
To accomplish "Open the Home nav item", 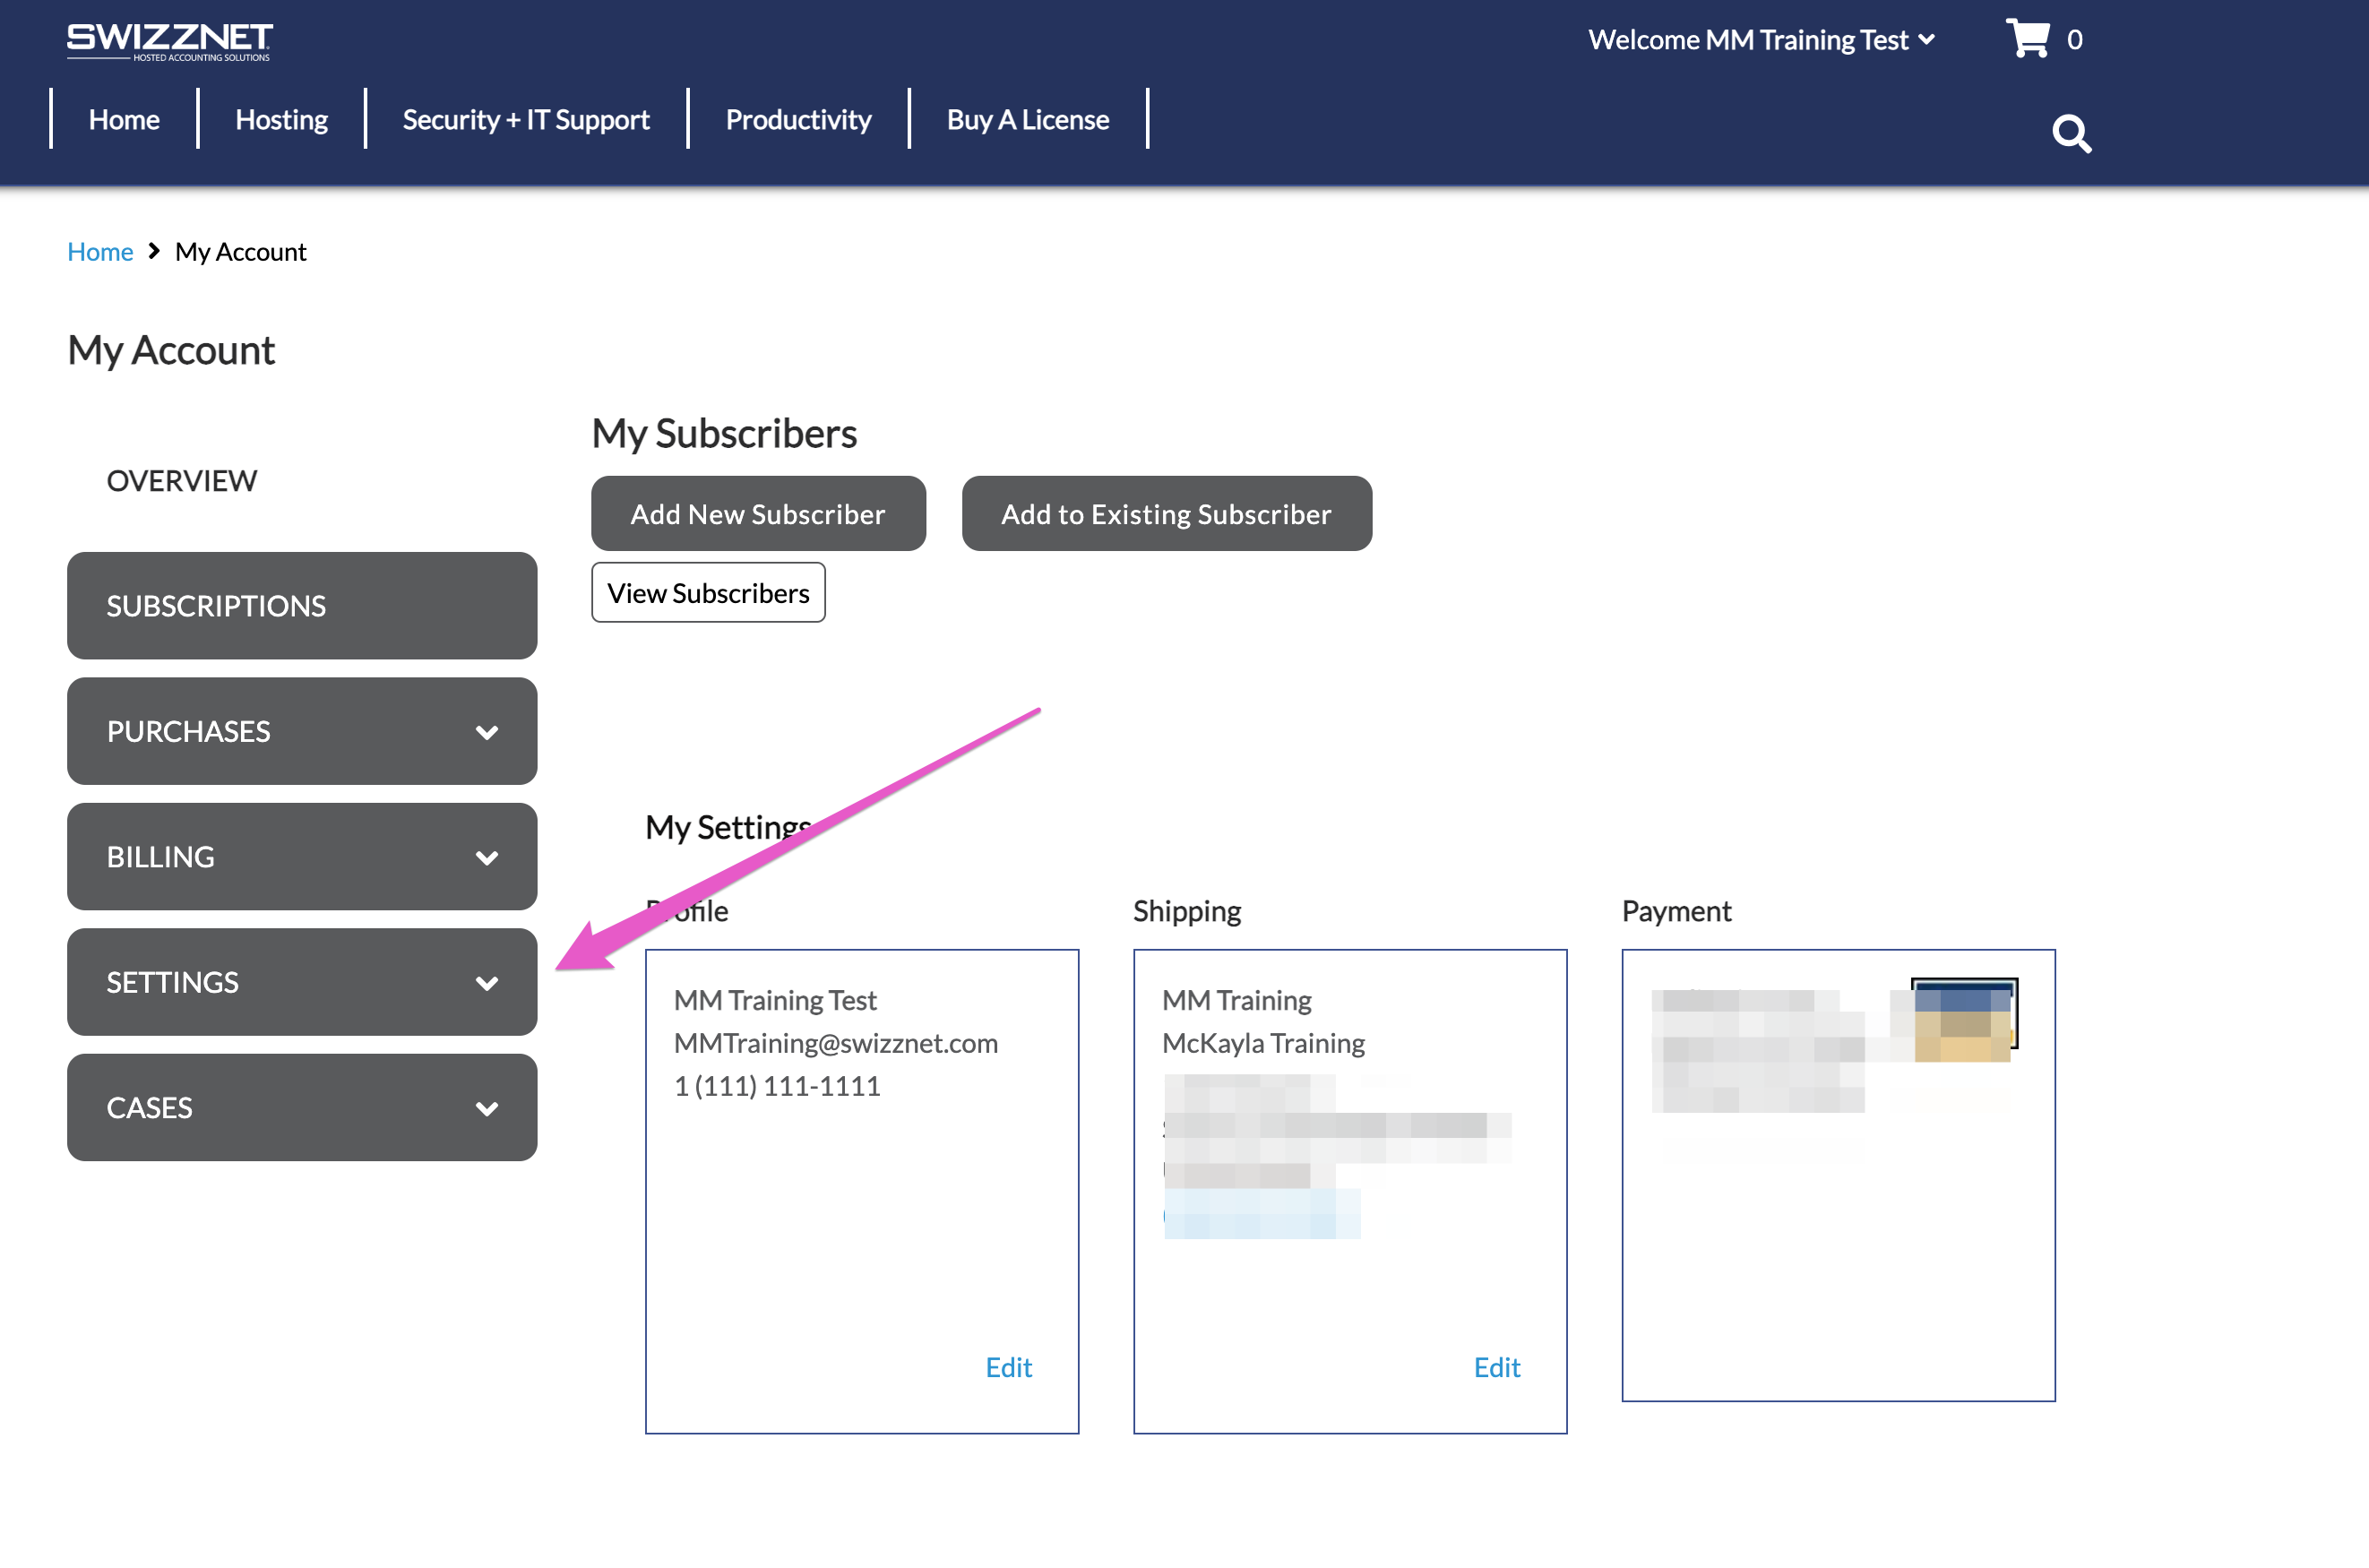I will [124, 119].
